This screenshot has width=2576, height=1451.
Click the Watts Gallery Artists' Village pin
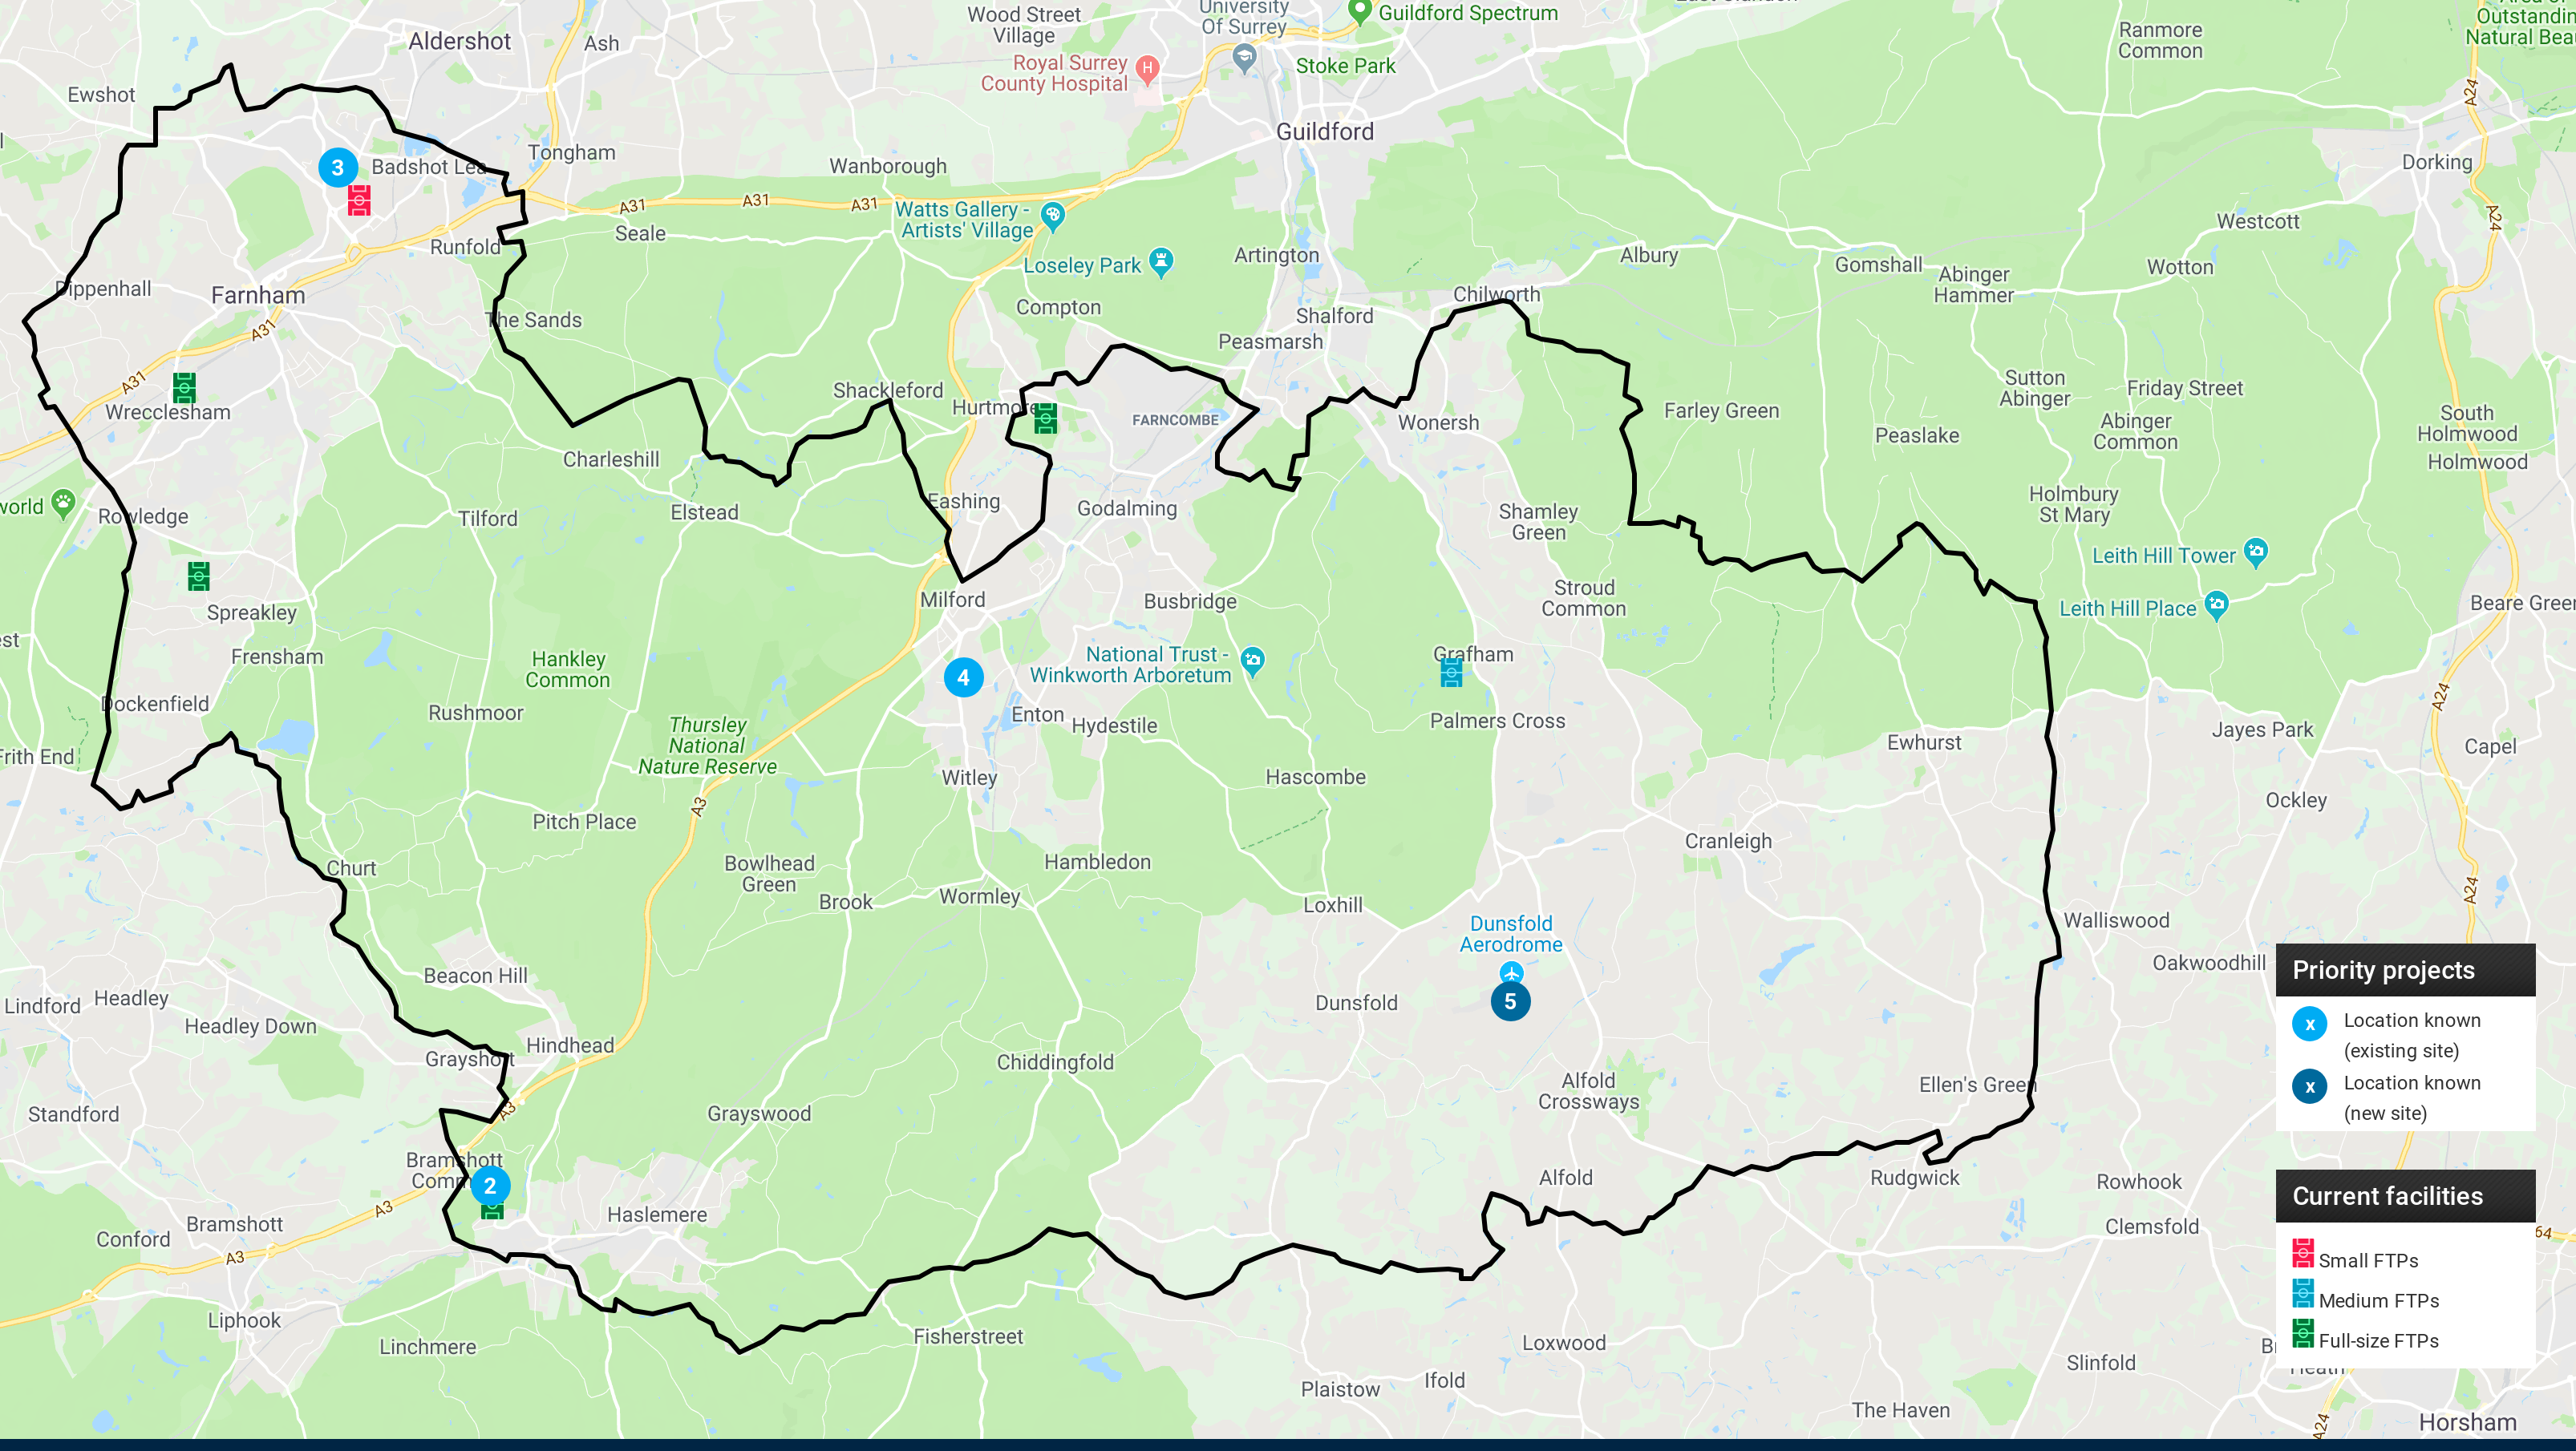point(1052,216)
